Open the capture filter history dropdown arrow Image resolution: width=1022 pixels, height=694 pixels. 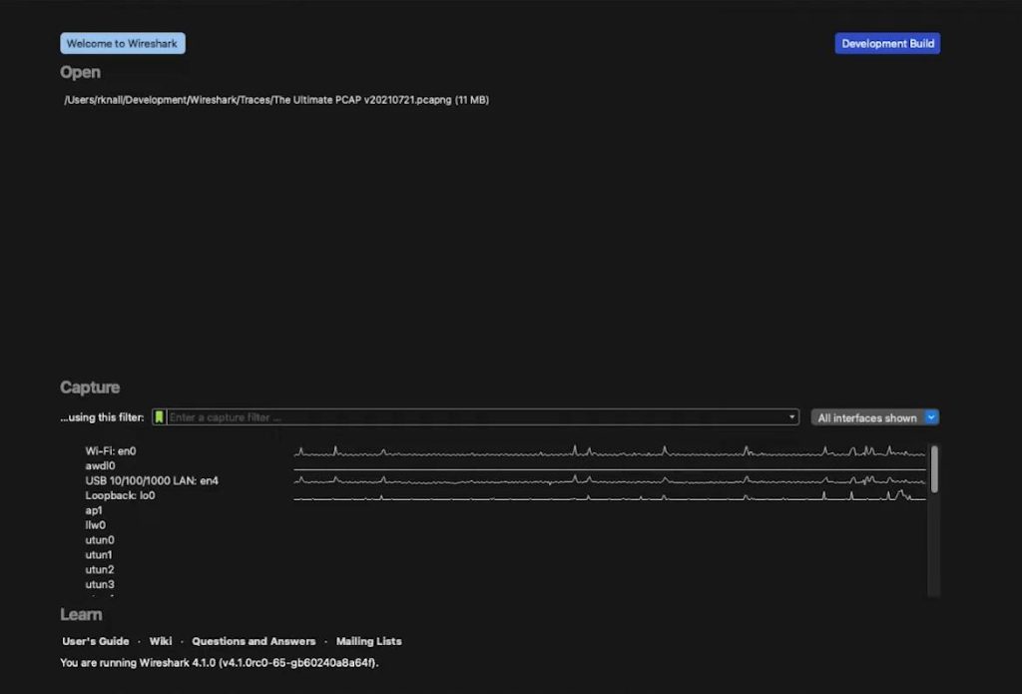pyautogui.click(x=791, y=417)
